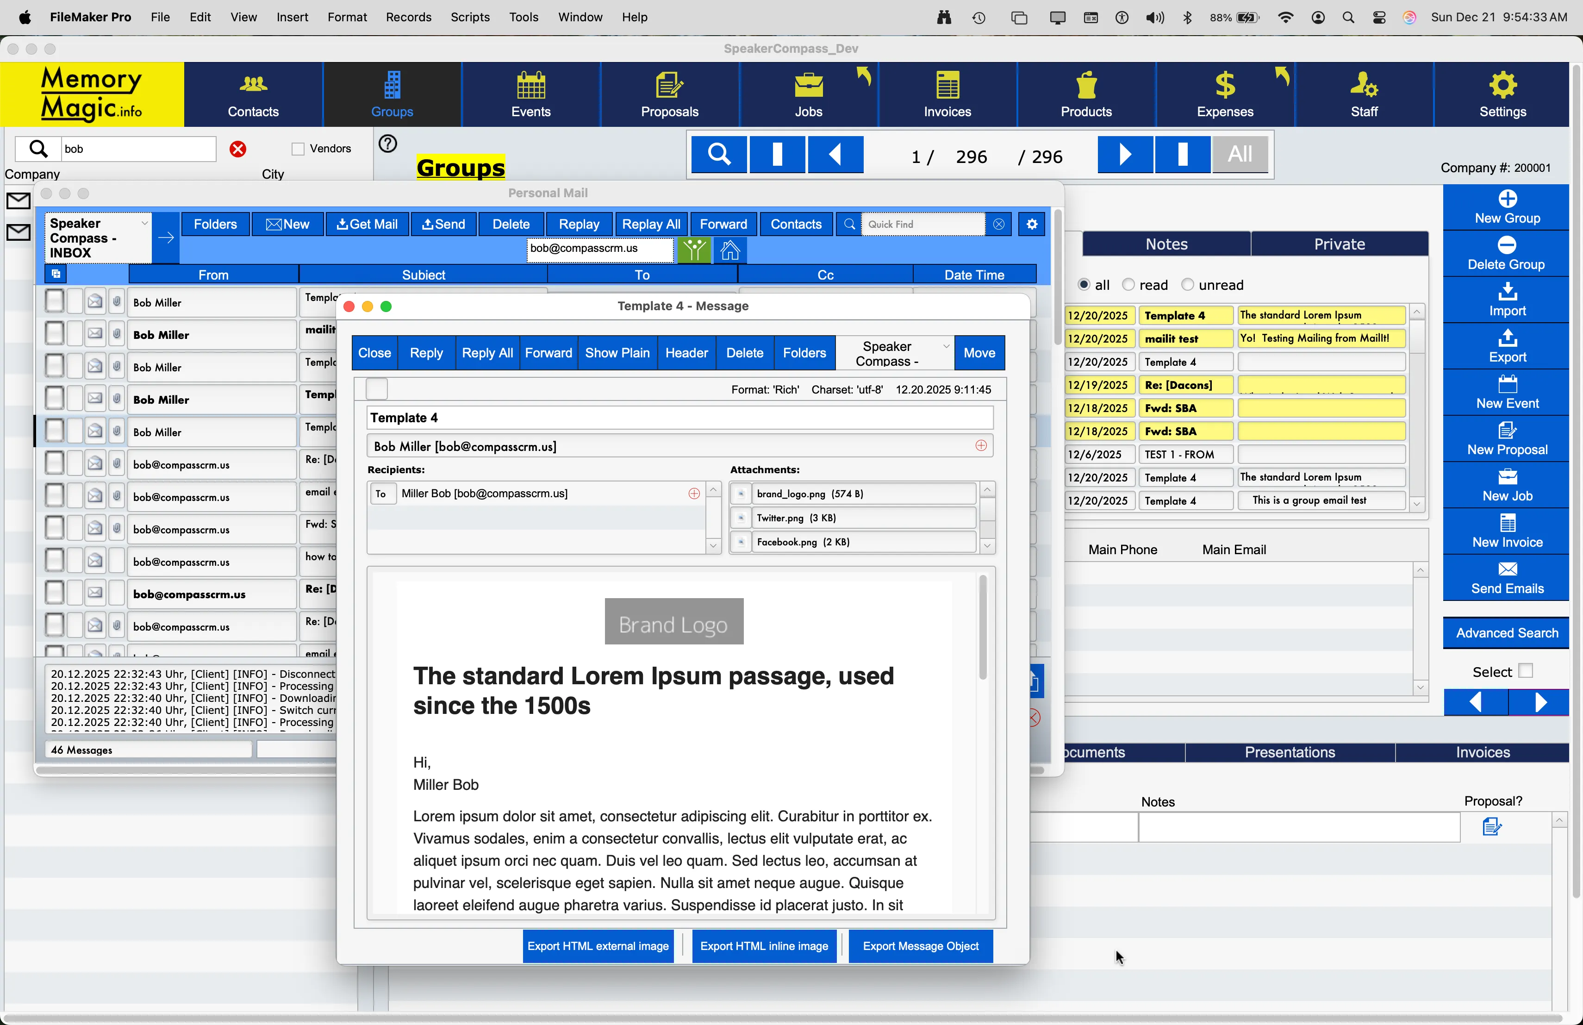
Task: Open the Records menu
Action: (408, 17)
